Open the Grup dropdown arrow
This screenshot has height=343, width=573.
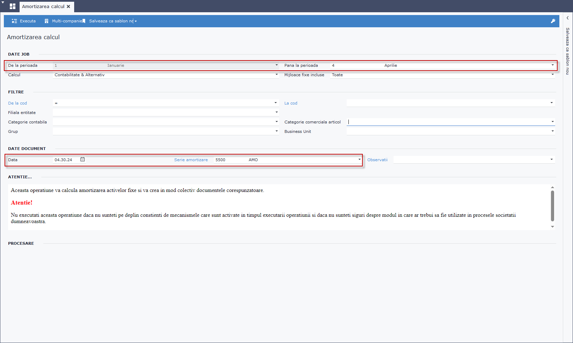(276, 131)
